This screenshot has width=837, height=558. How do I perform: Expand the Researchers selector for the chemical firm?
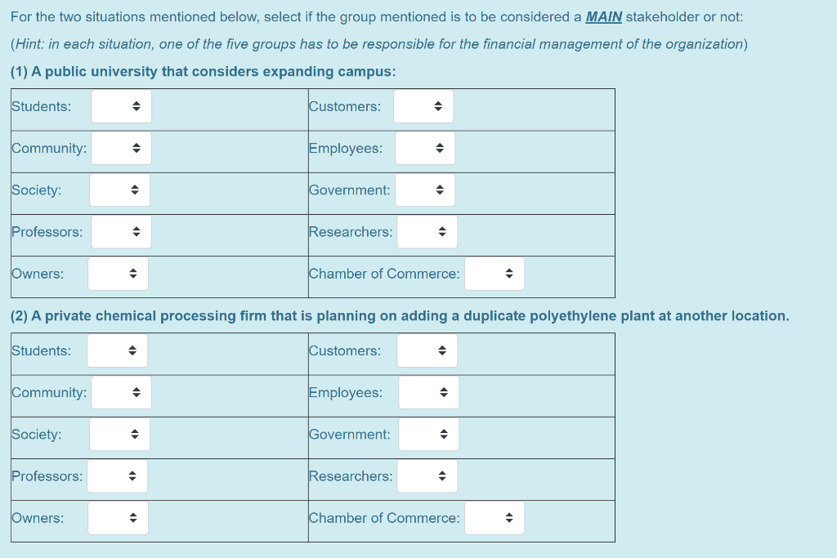[x=427, y=475]
